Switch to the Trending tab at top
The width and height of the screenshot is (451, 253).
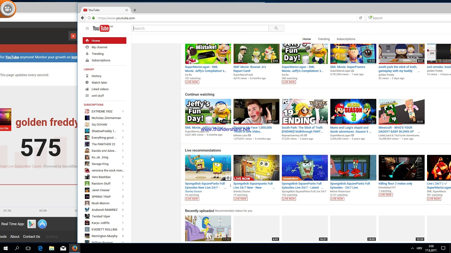(323, 39)
